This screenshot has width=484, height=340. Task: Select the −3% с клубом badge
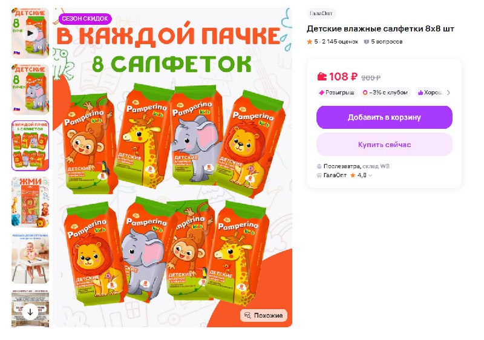click(385, 93)
